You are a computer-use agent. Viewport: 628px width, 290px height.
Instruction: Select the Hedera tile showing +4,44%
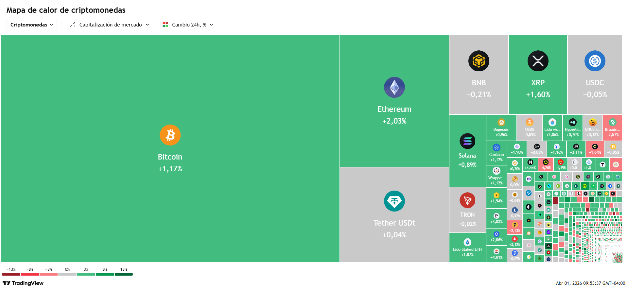530,164
